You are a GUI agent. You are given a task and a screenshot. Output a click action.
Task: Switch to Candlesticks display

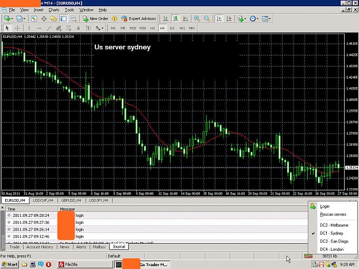tap(175, 19)
